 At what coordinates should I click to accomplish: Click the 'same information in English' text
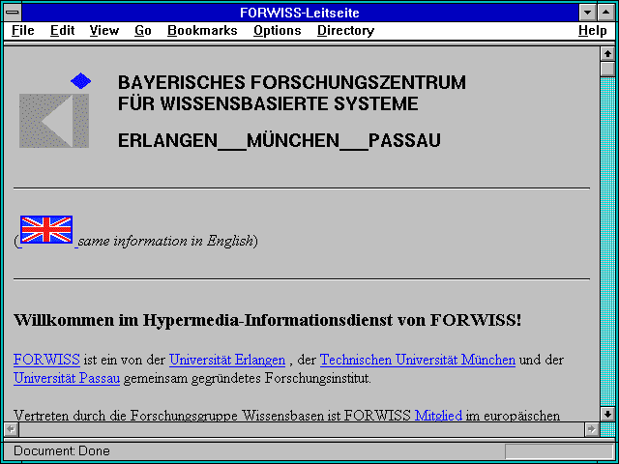coord(165,241)
